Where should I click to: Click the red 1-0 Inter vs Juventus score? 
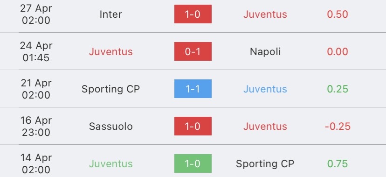(x=193, y=14)
